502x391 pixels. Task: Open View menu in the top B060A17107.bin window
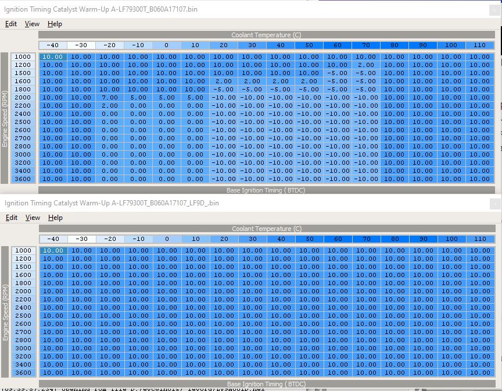[32, 24]
